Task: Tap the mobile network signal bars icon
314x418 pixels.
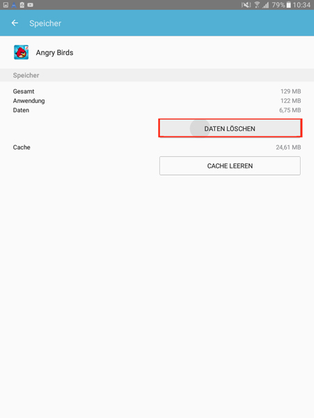Action: (x=265, y=5)
